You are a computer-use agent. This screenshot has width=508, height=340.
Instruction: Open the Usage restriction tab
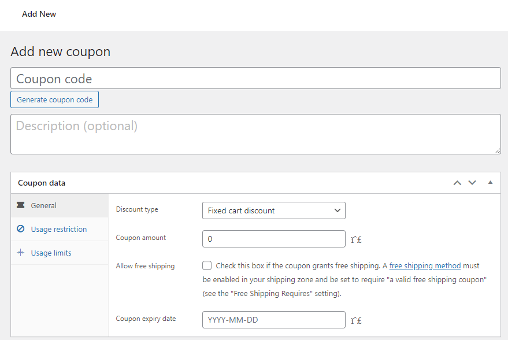click(58, 229)
